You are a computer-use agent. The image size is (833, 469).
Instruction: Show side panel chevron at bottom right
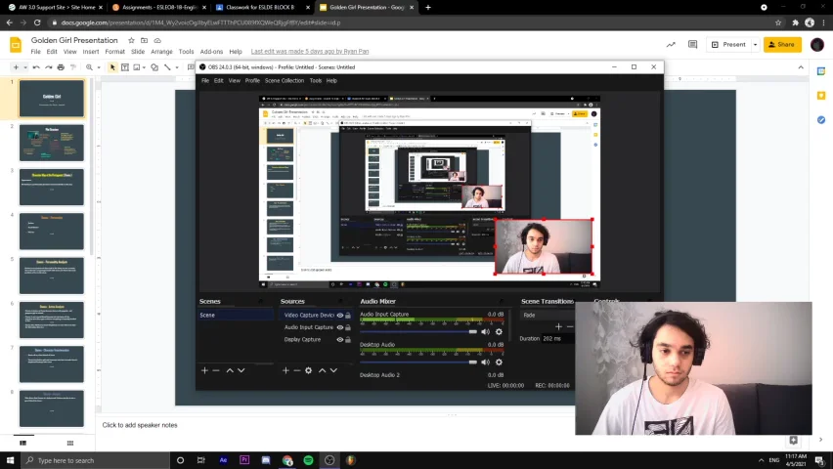[821, 440]
